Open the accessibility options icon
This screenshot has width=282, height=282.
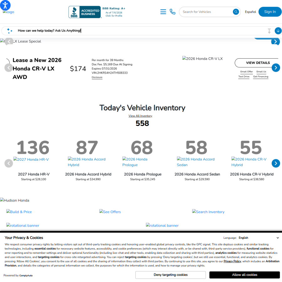[5, 5]
